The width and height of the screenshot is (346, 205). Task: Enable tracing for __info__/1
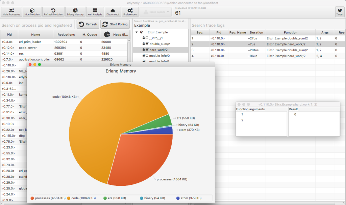pyautogui.click(x=147, y=38)
